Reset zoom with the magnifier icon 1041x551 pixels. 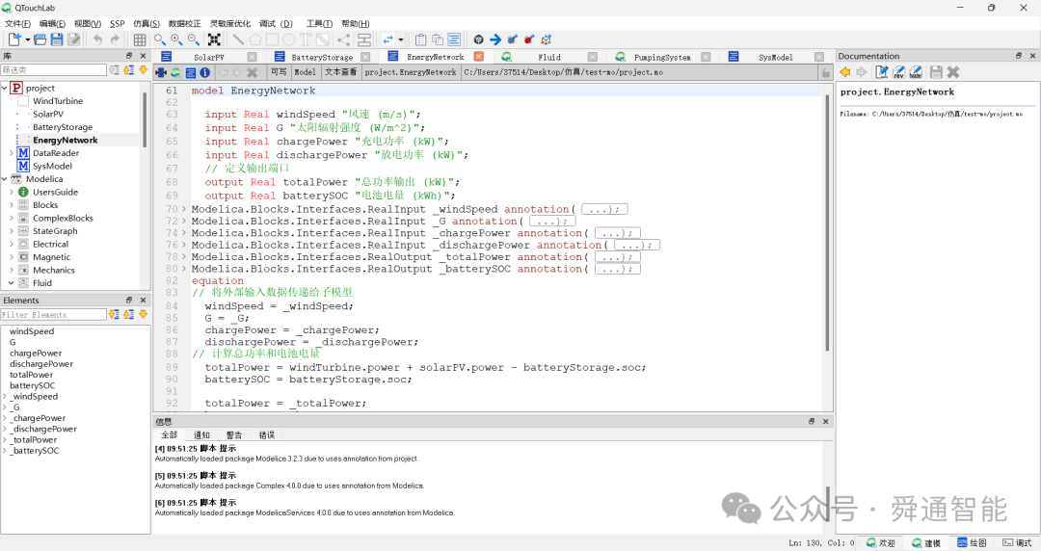[159, 39]
